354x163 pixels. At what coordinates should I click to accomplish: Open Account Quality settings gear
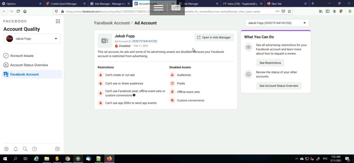coord(6,149)
